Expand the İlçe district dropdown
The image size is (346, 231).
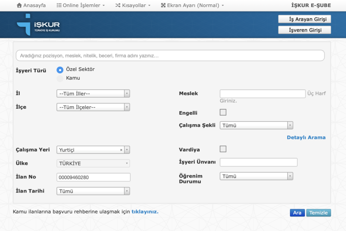pos(93,107)
